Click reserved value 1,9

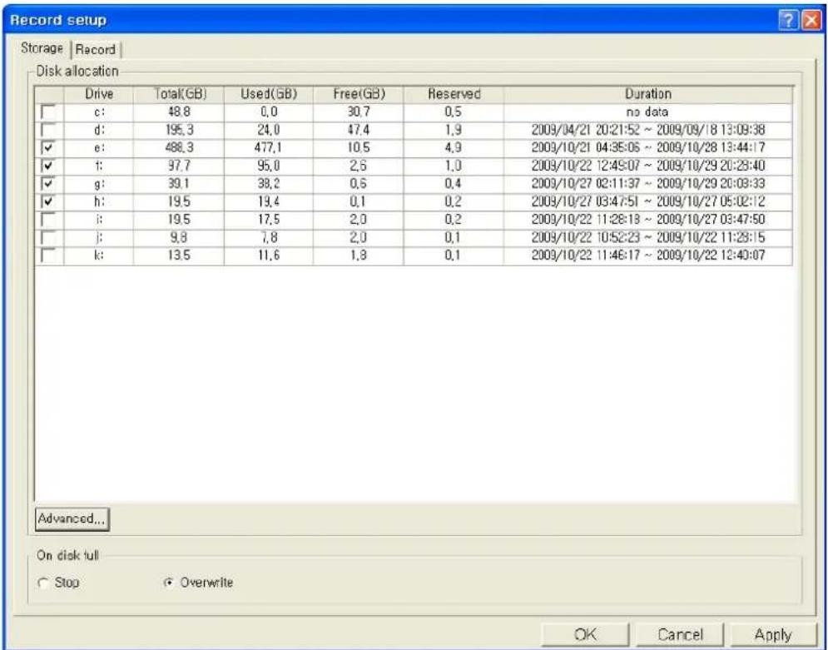tap(453, 130)
